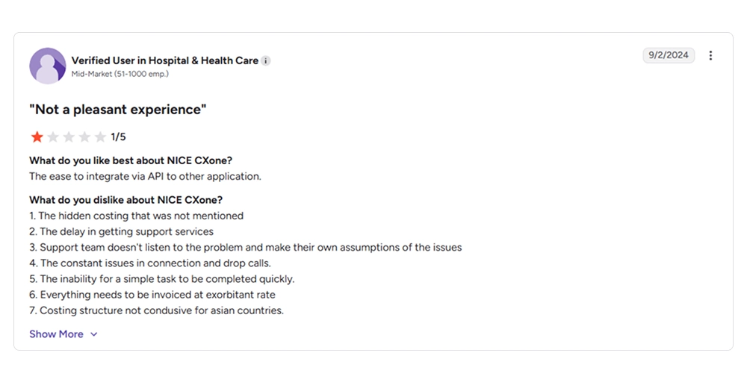This screenshot has width=747, height=382.
Task: Click the hidden costing dislike line
Action: [136, 216]
